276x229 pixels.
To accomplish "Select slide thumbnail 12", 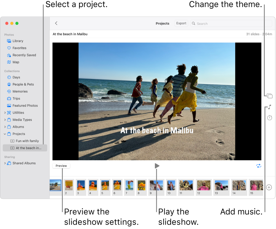I will pyautogui.click(x=204, y=187).
